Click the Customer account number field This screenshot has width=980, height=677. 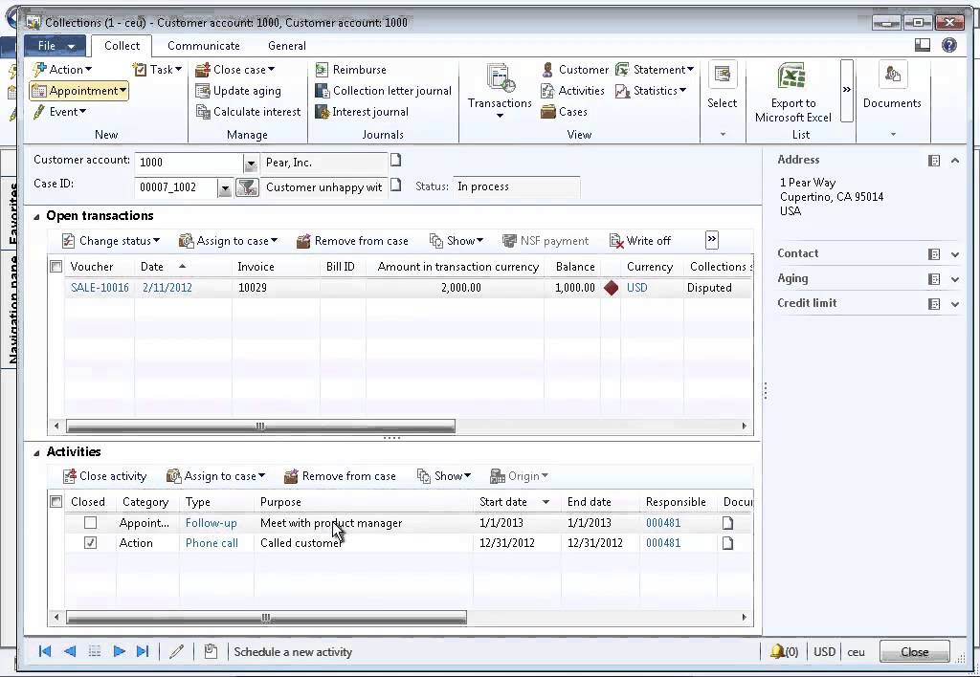(x=189, y=163)
